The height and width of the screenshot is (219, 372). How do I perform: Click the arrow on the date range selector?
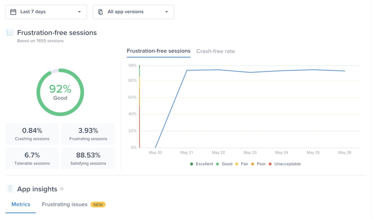tap(79, 12)
